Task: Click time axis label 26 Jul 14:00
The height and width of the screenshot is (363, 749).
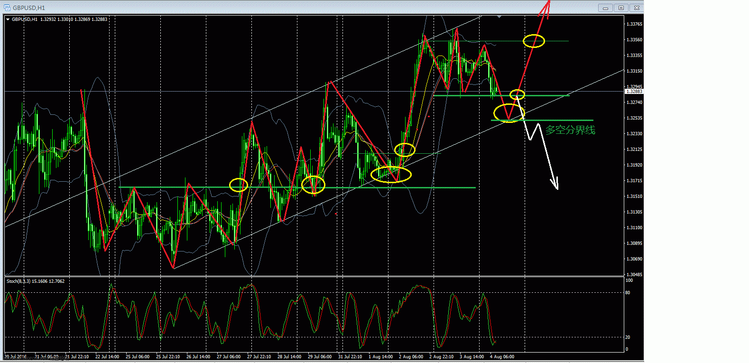Action: point(198,356)
